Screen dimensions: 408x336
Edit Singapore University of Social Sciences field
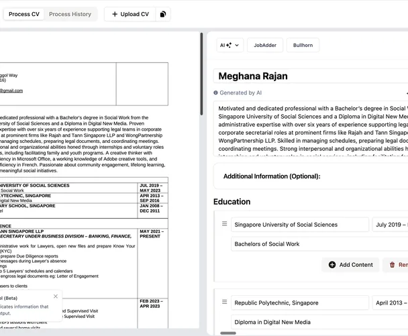coord(300,225)
